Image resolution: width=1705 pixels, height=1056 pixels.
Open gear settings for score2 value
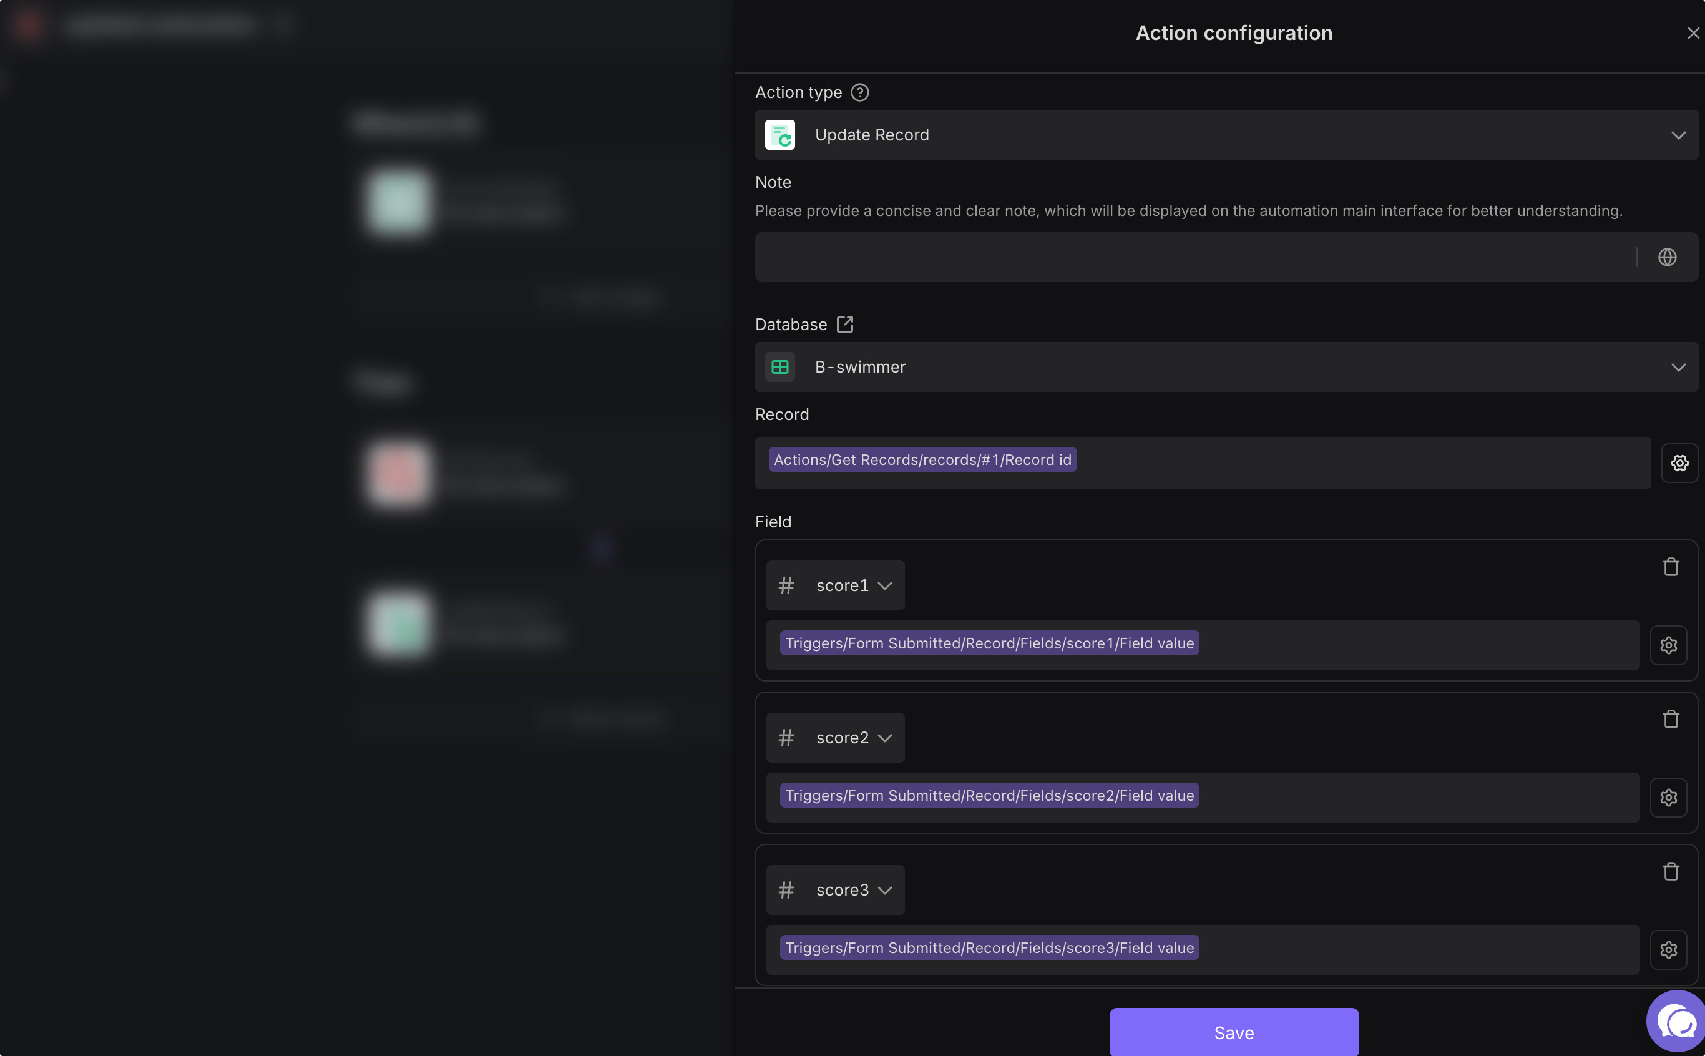(x=1668, y=797)
